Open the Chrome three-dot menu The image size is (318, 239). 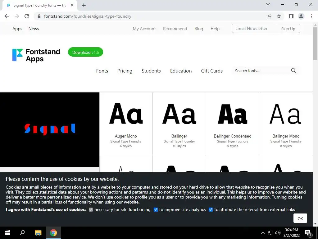(x=311, y=16)
